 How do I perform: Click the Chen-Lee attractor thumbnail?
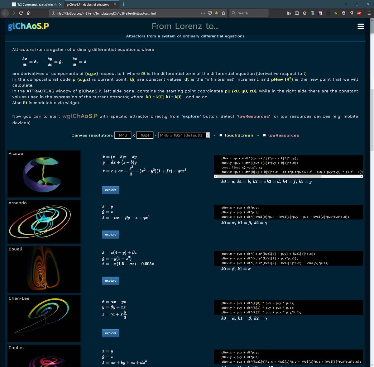[44, 319]
